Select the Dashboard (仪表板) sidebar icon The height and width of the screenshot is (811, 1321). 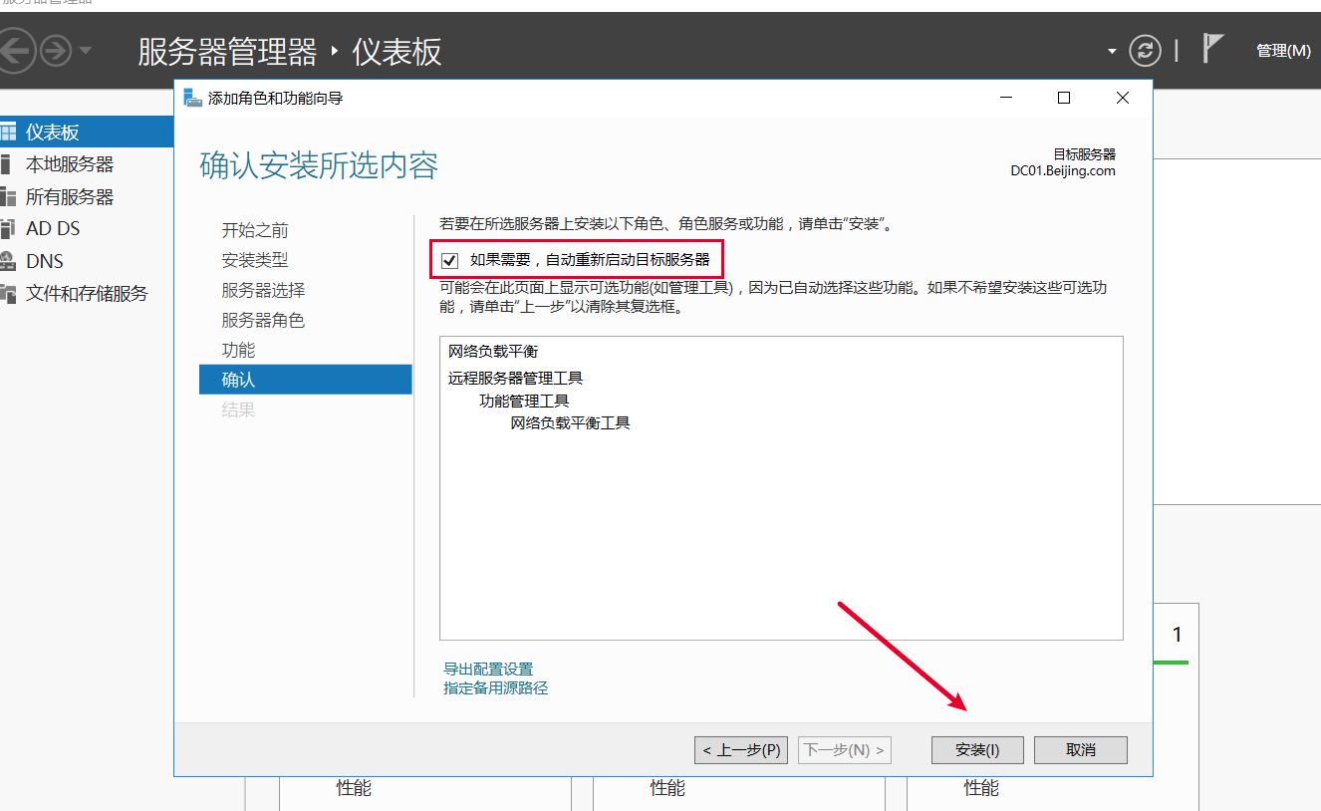tap(9, 133)
